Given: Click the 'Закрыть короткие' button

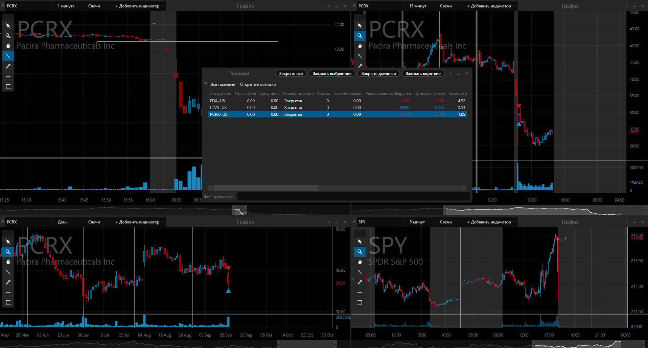Looking at the screenshot, I should point(423,74).
